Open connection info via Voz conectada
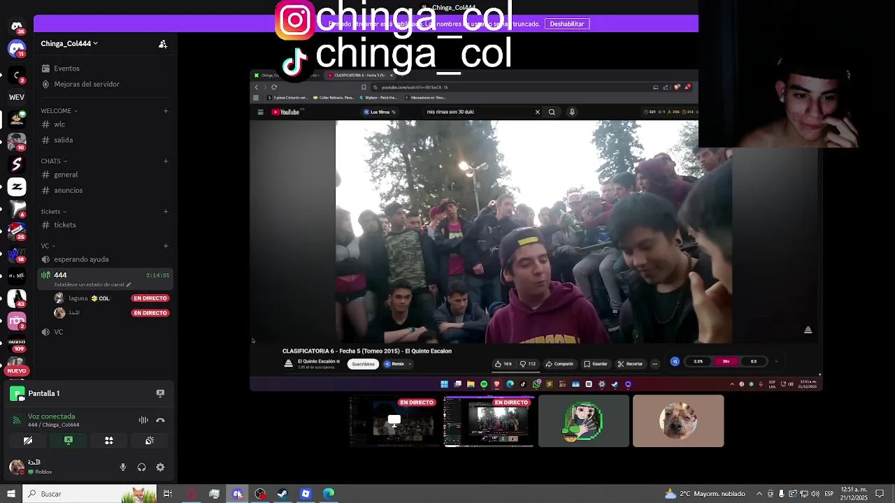 pyautogui.click(x=51, y=416)
